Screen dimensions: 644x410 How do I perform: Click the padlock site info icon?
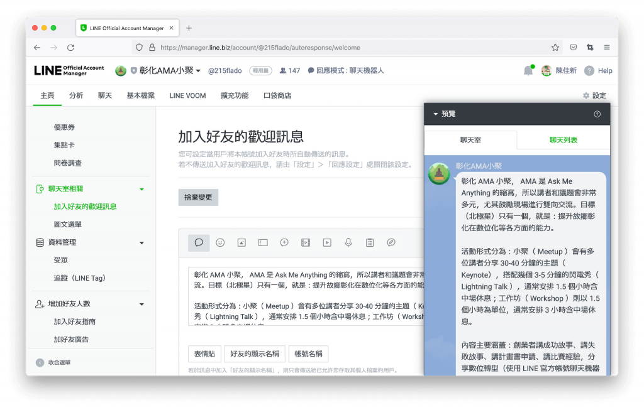click(152, 48)
